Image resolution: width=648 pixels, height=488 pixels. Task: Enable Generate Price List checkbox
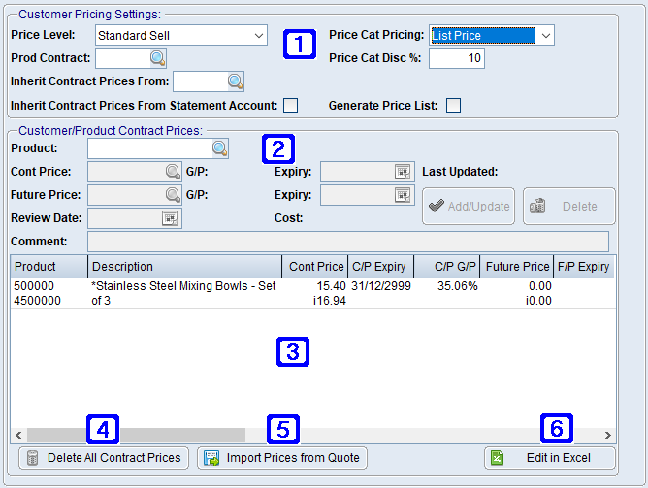453,106
